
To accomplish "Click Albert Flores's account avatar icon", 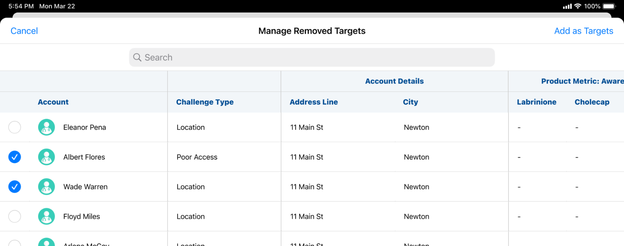I will click(47, 157).
